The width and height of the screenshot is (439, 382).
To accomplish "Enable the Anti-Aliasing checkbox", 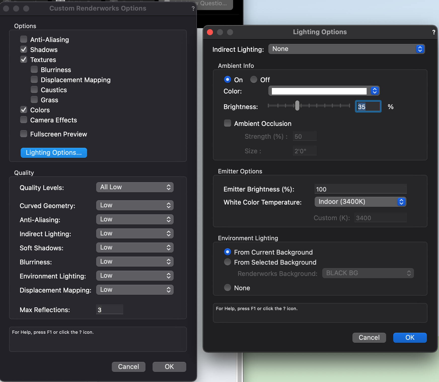I will [x=23, y=39].
